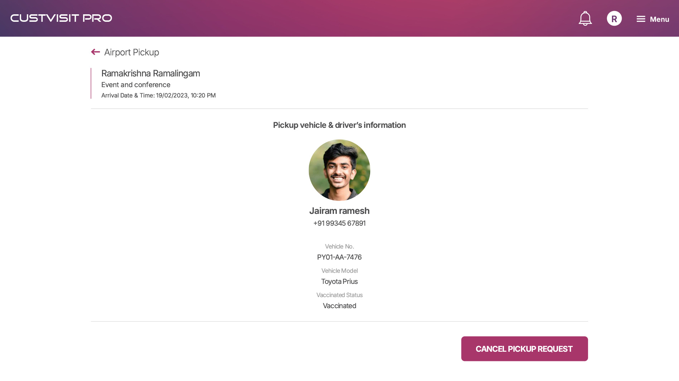The image size is (679, 381).
Task: Click the driver phone number +91 99345 67891
Action: (x=339, y=223)
